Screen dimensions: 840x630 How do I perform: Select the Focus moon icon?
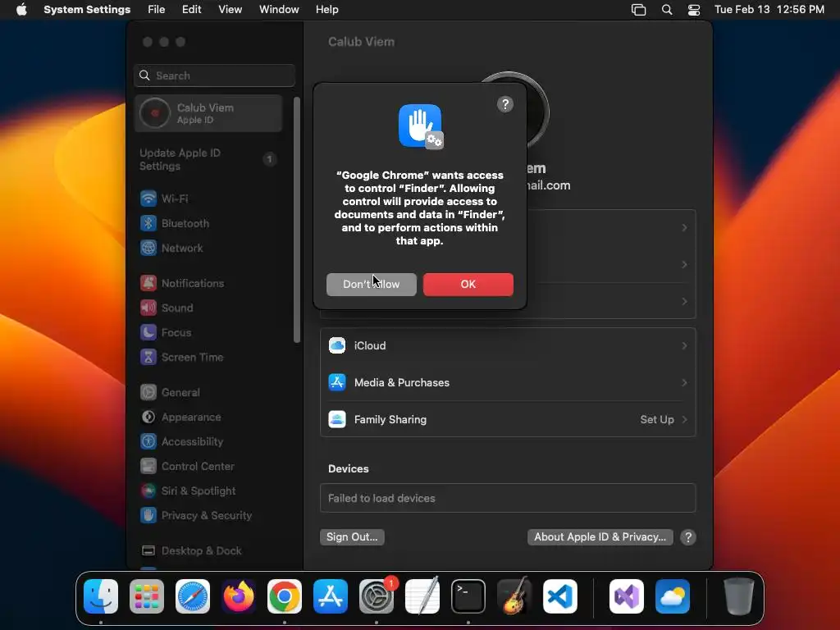148,332
